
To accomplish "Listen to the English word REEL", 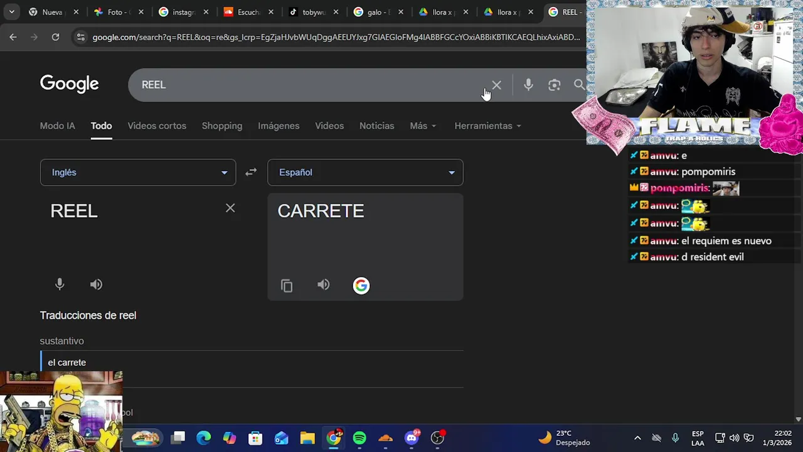I will tap(96, 284).
